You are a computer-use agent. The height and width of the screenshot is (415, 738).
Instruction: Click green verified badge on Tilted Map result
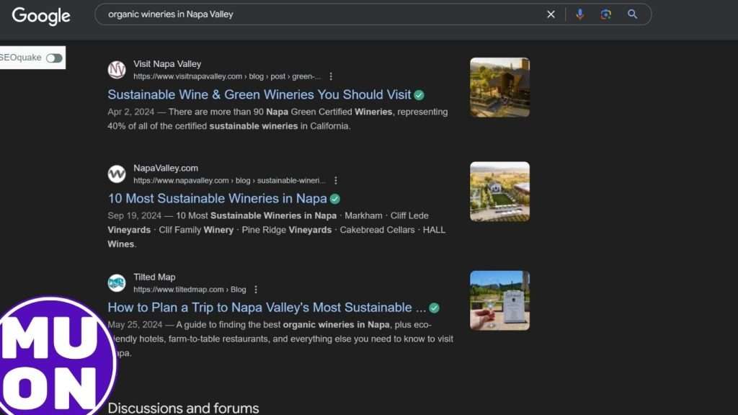click(434, 308)
